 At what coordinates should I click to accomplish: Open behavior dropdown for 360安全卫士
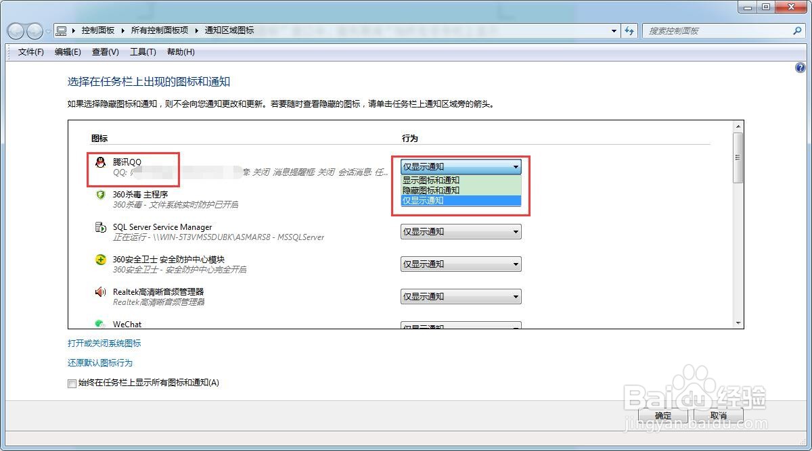461,264
